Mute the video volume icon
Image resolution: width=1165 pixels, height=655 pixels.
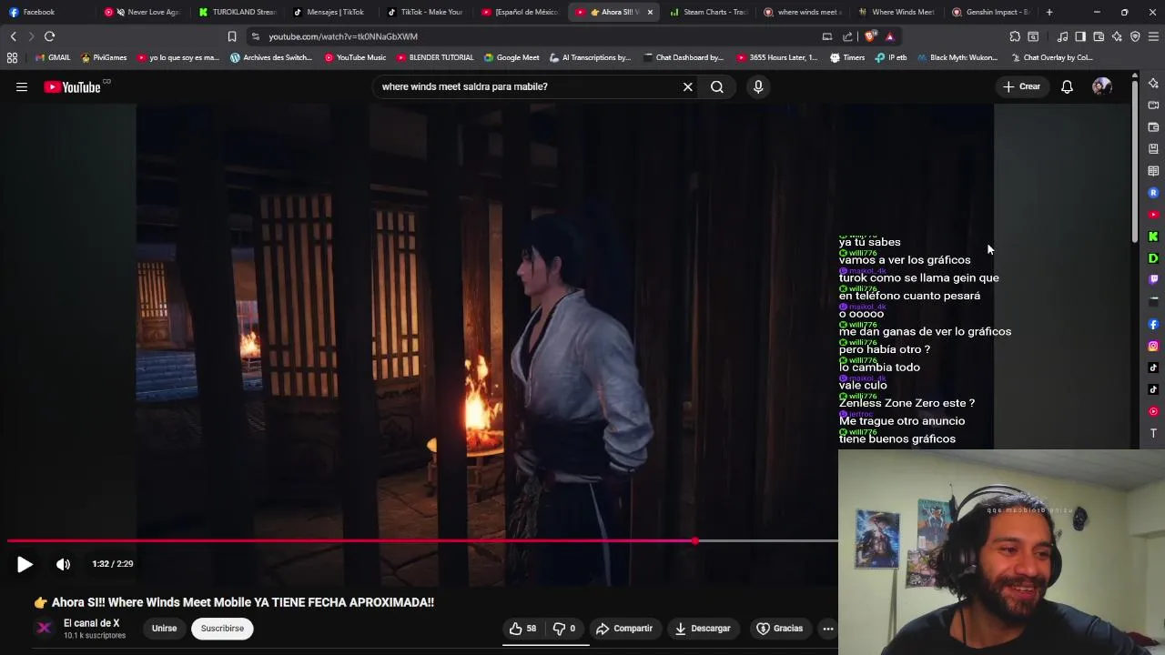[63, 564]
